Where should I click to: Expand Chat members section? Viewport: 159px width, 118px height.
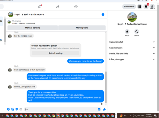[x=132, y=48]
